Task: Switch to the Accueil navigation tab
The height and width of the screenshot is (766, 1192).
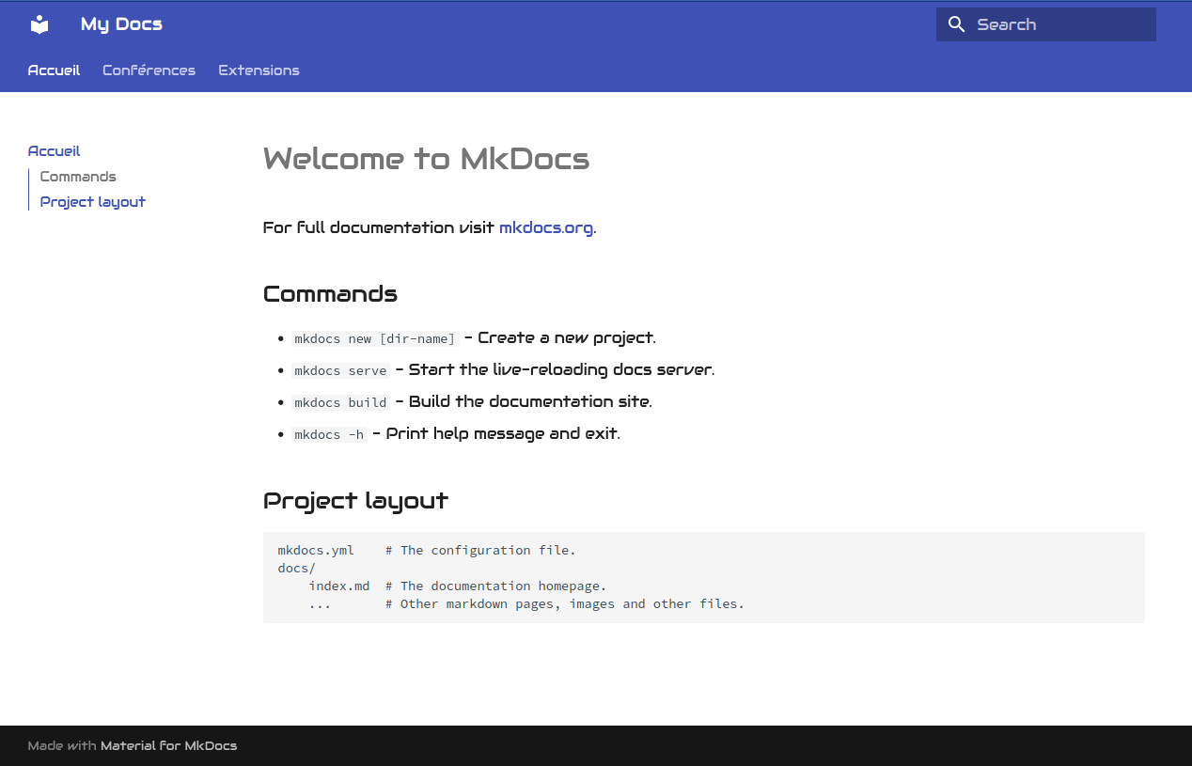Action: tap(54, 70)
